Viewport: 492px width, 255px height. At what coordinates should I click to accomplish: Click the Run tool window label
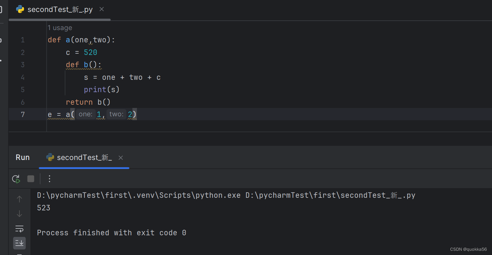[x=23, y=157]
